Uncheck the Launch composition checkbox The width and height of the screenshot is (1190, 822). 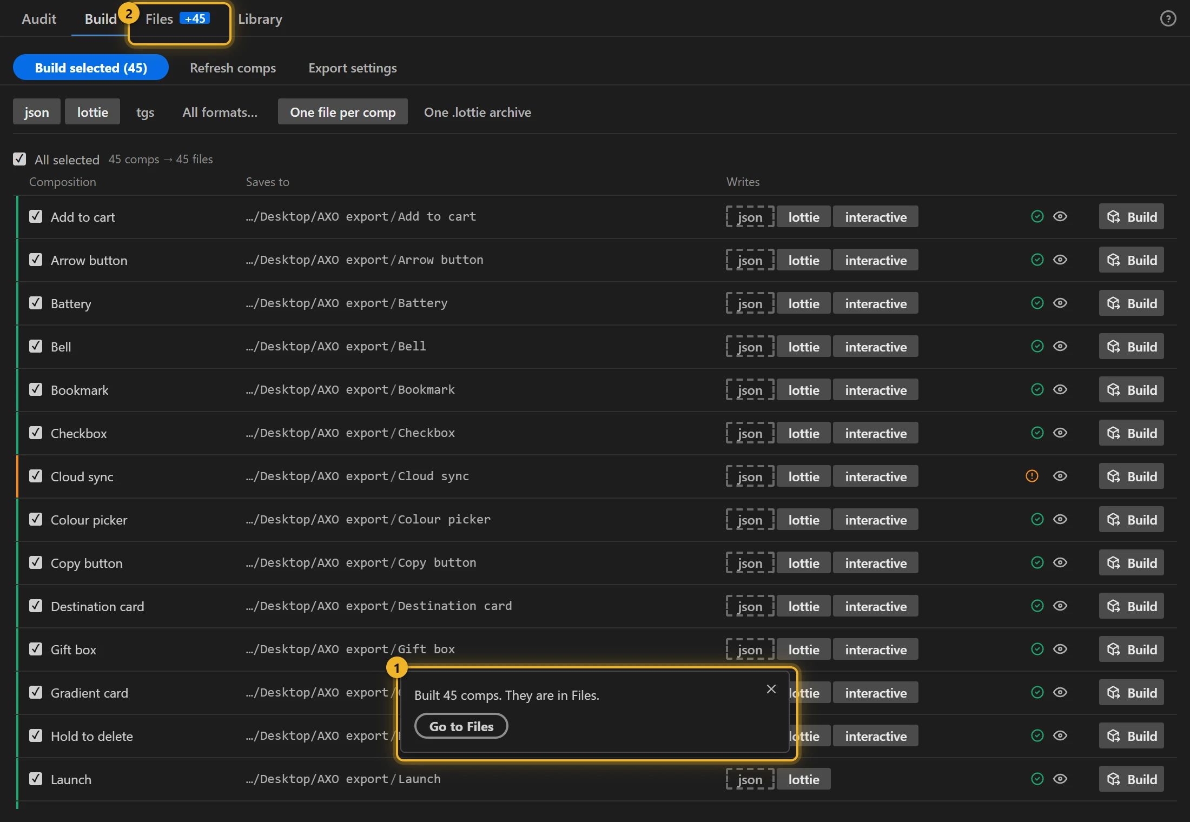point(36,779)
